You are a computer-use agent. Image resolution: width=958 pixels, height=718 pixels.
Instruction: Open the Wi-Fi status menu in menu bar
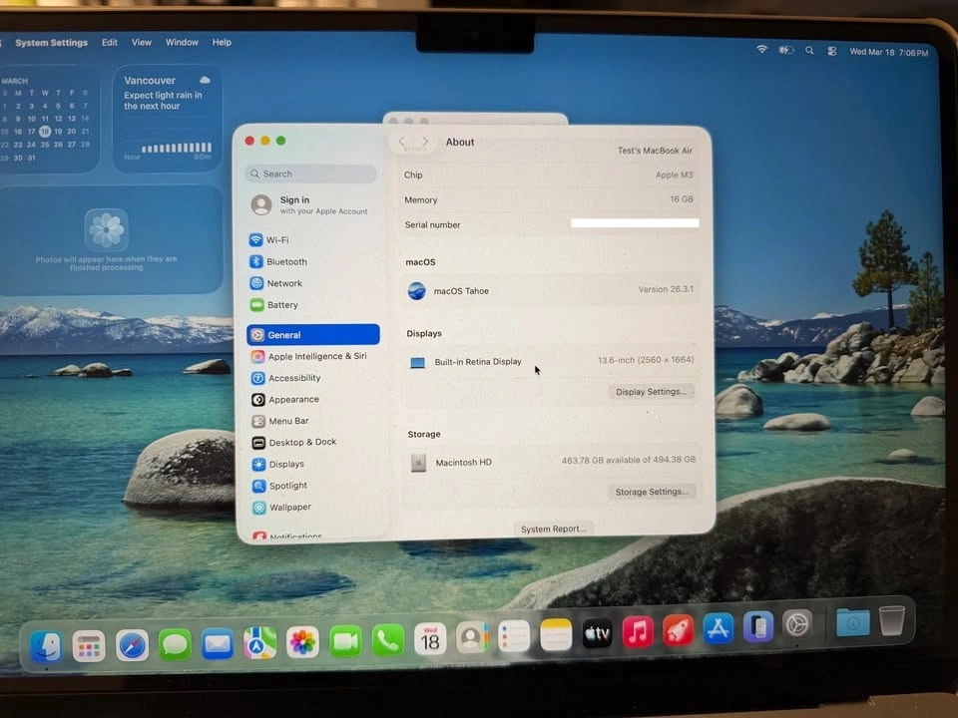click(762, 50)
